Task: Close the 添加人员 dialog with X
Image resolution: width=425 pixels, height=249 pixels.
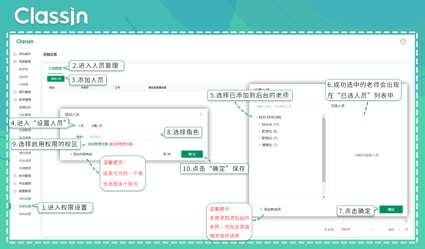Action: (201, 115)
